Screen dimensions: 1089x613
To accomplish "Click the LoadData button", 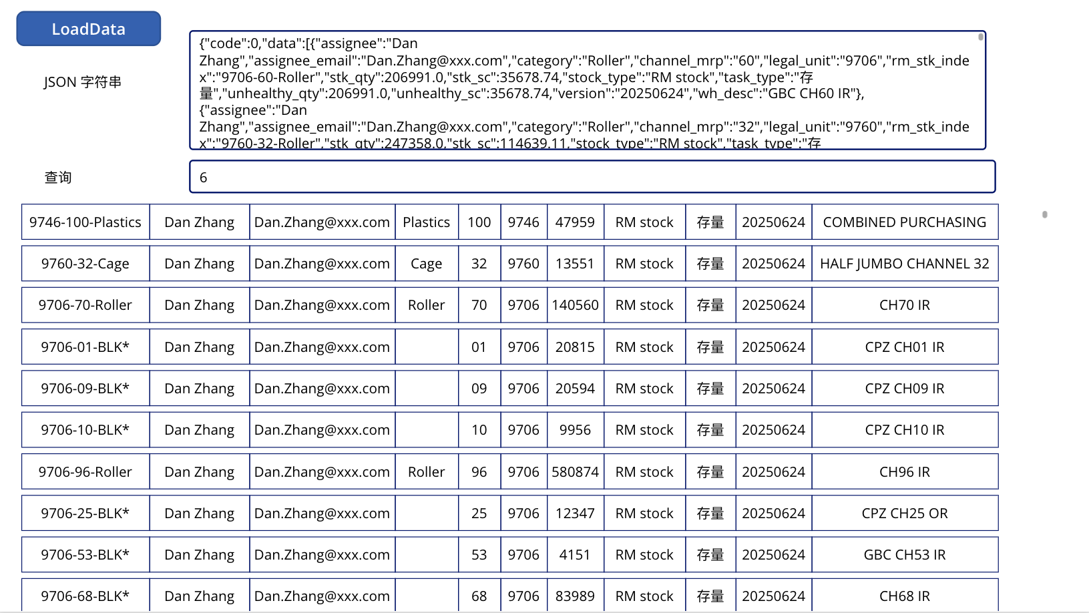I will pos(88,29).
